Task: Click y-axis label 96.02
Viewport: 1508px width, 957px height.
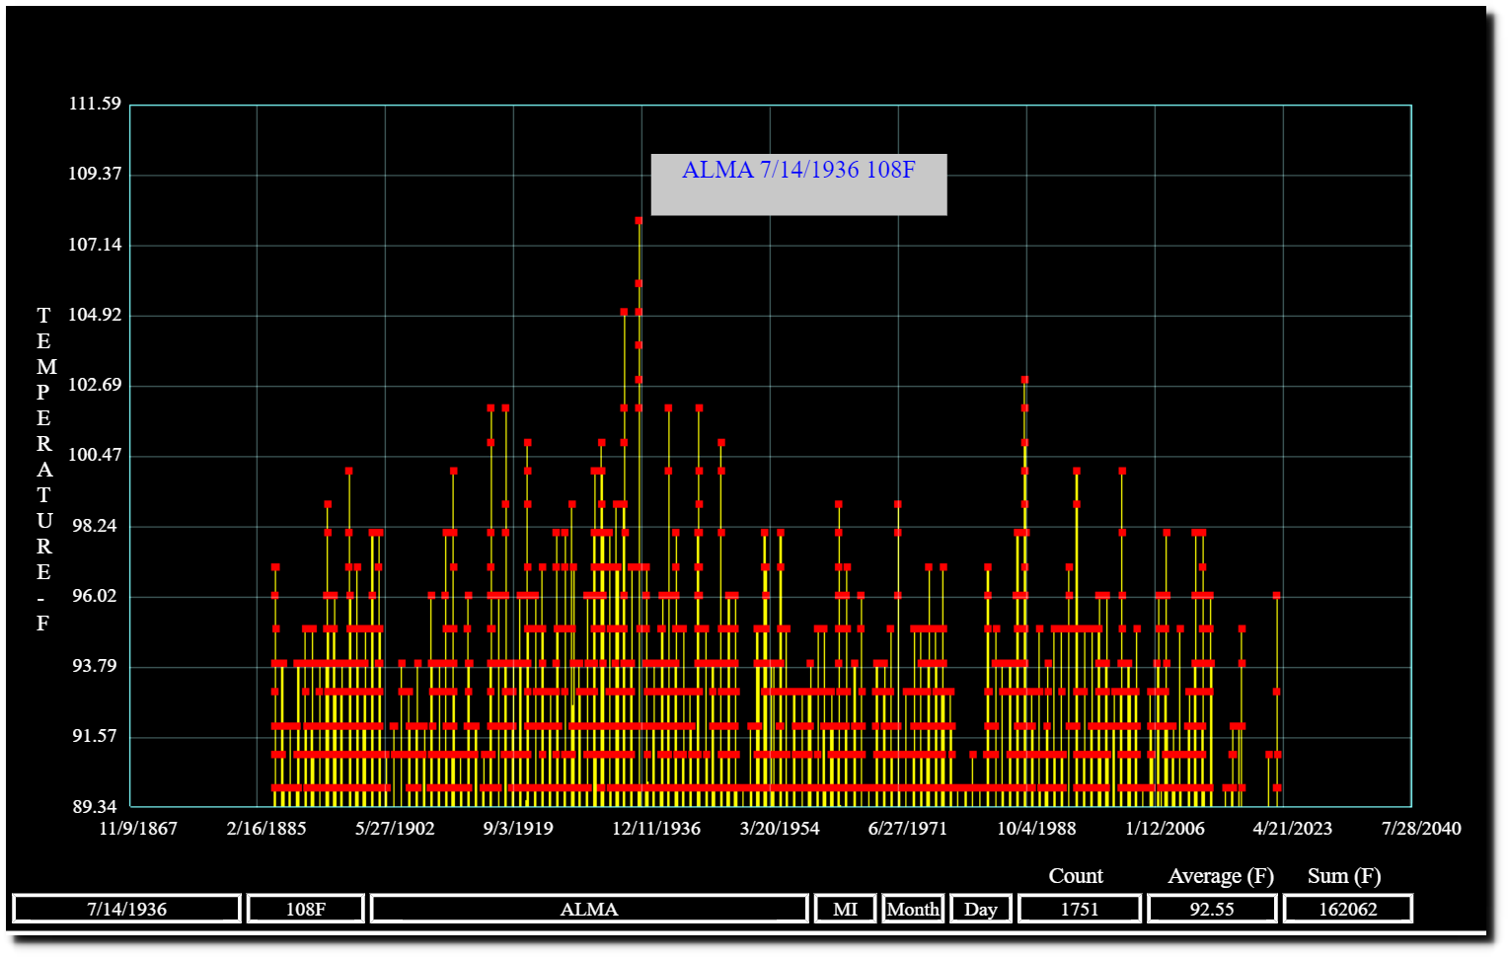Action: (x=95, y=596)
